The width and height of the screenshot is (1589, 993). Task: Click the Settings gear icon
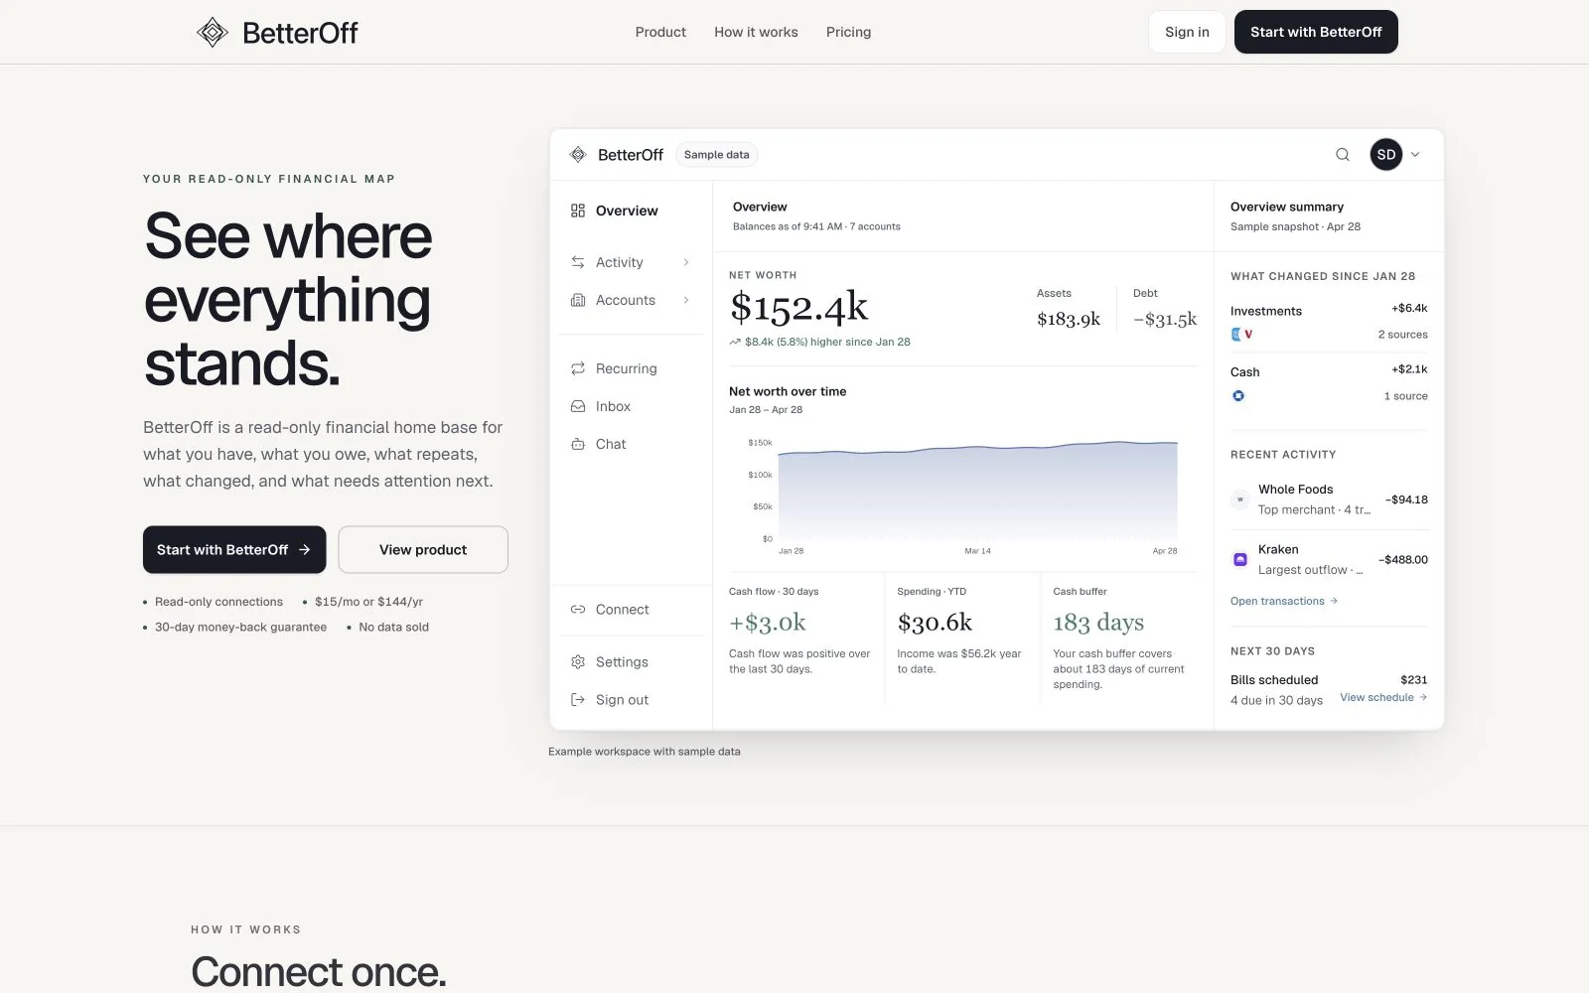click(x=578, y=662)
